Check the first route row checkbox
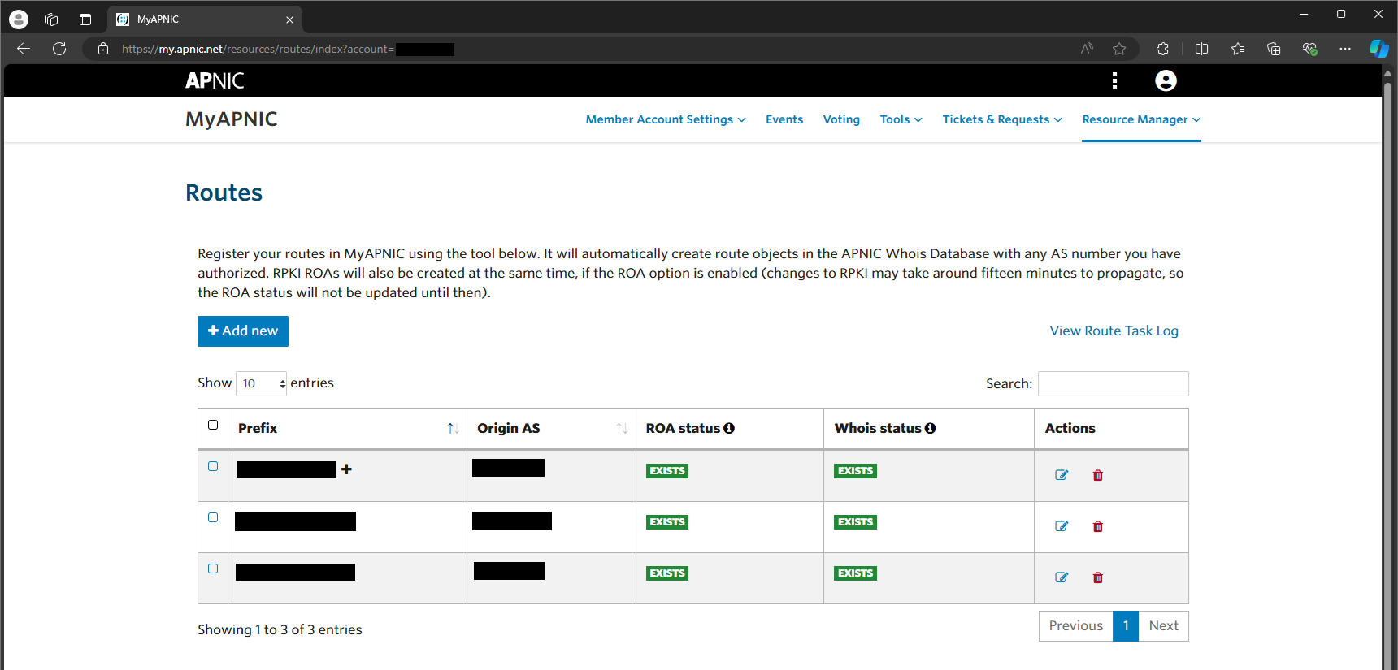This screenshot has height=670, width=1398. coord(213,466)
